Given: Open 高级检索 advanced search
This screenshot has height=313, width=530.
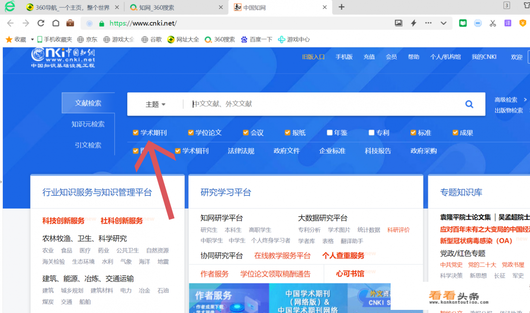Looking at the screenshot, I should 506,100.
